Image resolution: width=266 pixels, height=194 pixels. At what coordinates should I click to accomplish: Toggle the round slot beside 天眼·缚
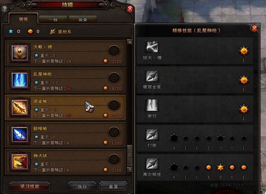[x=114, y=50]
